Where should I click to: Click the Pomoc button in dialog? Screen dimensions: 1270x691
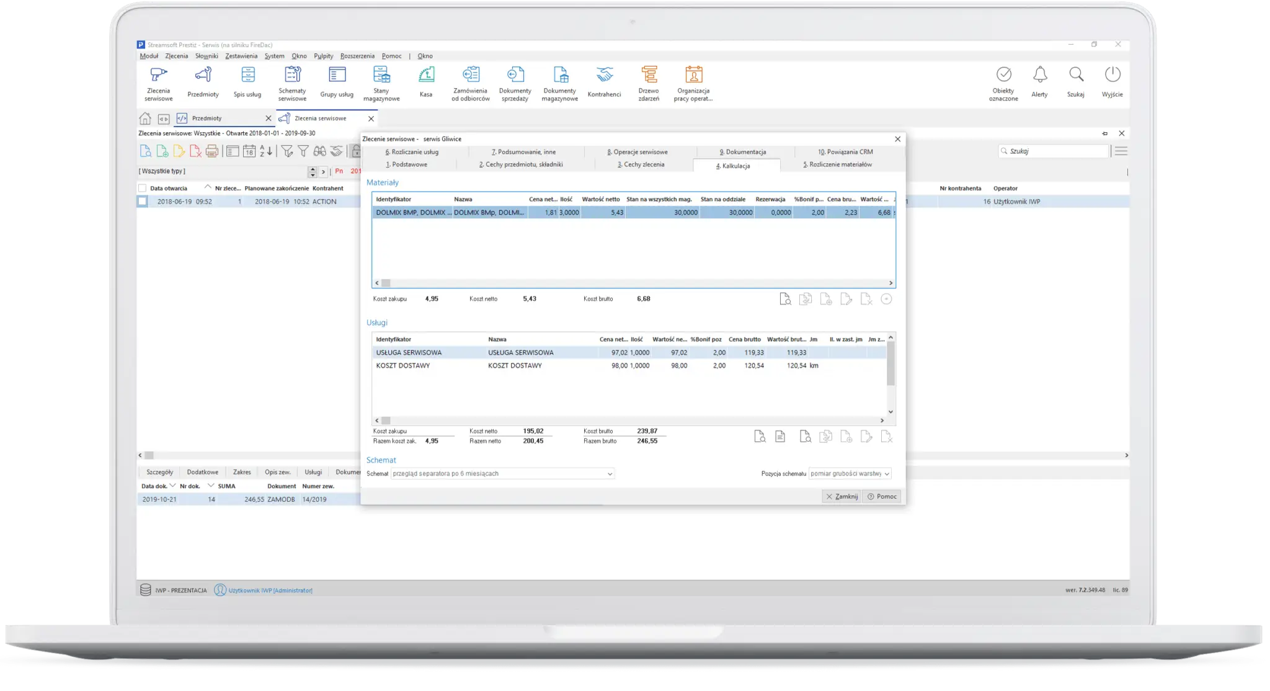click(882, 496)
